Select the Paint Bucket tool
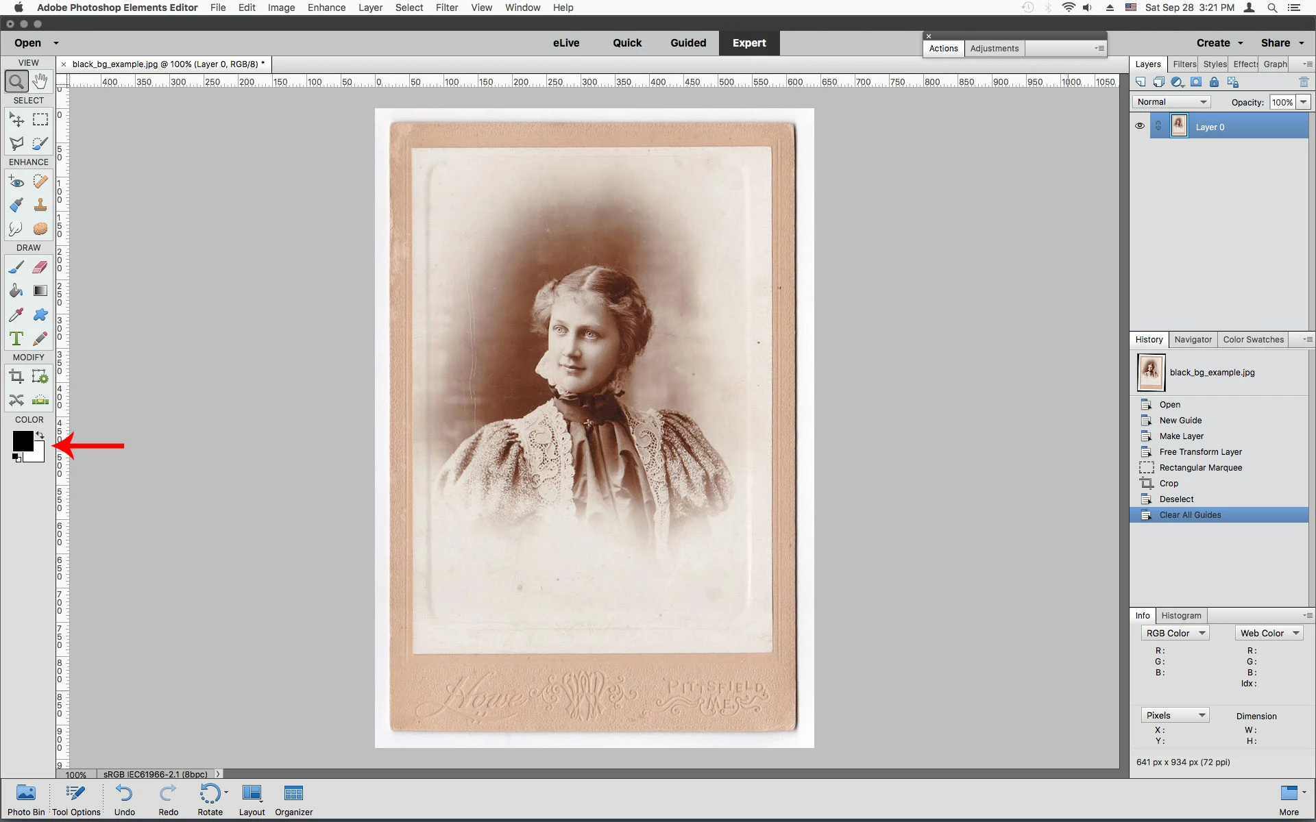The image size is (1316, 822). click(16, 291)
